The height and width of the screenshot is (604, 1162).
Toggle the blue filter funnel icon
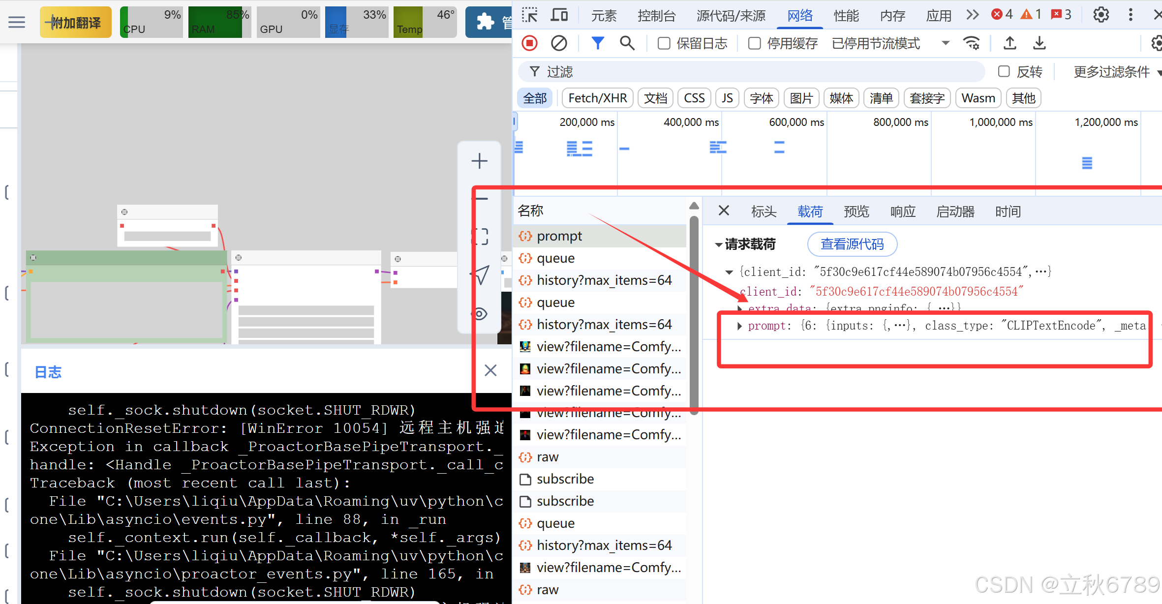pos(597,43)
